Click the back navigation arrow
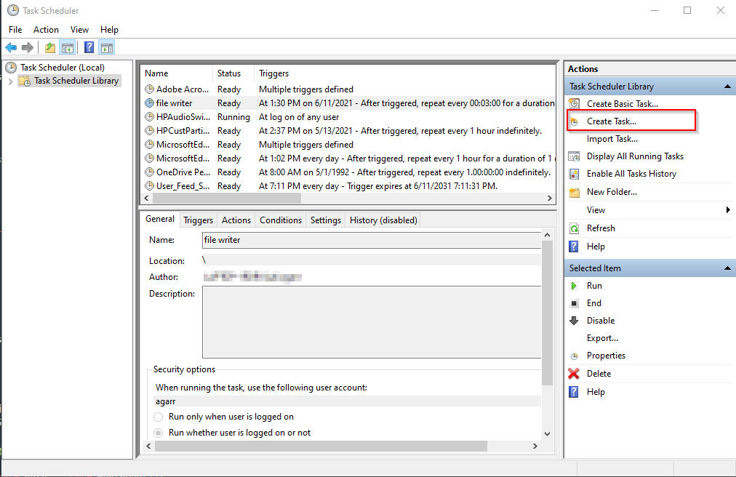This screenshot has width=736, height=477. pos(11,47)
